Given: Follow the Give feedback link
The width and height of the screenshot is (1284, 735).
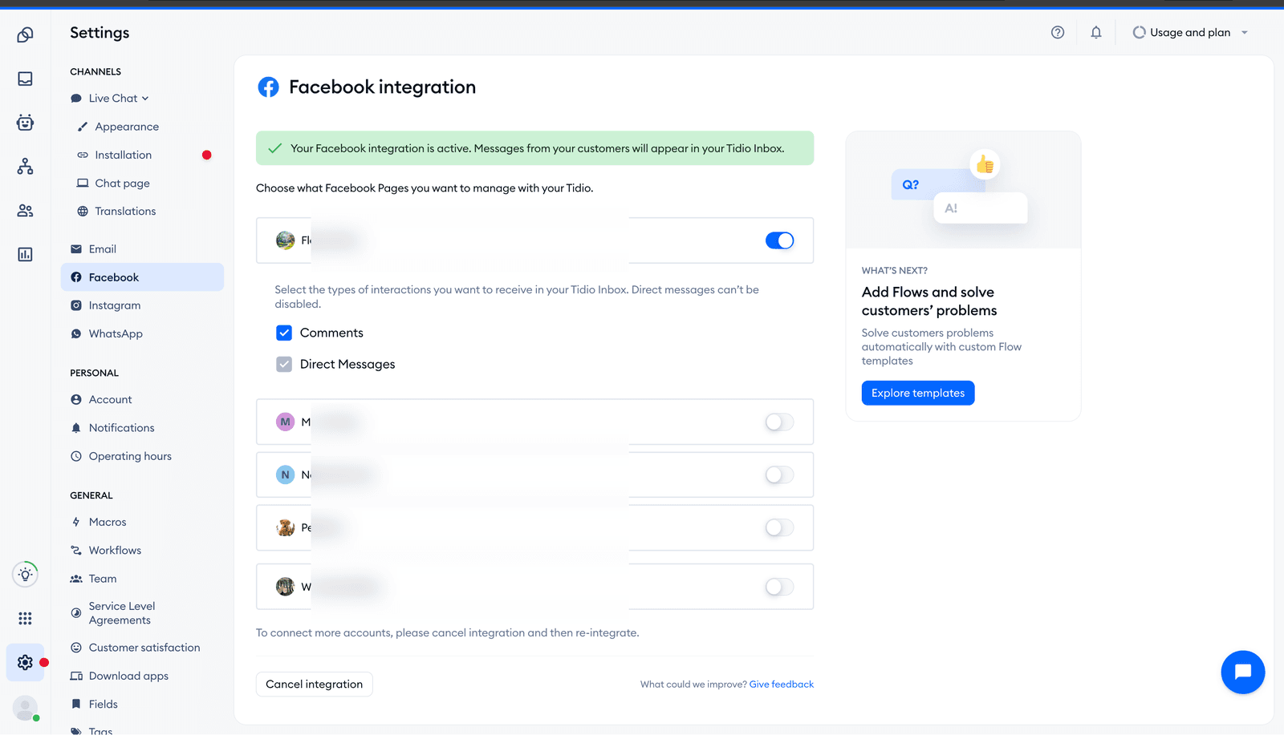Looking at the screenshot, I should coord(781,685).
